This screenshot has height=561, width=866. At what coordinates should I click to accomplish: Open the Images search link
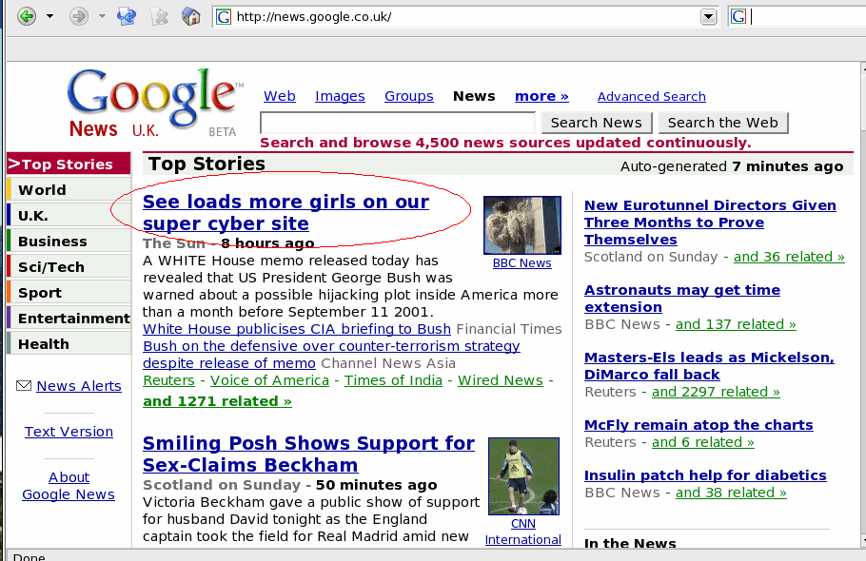pos(340,96)
